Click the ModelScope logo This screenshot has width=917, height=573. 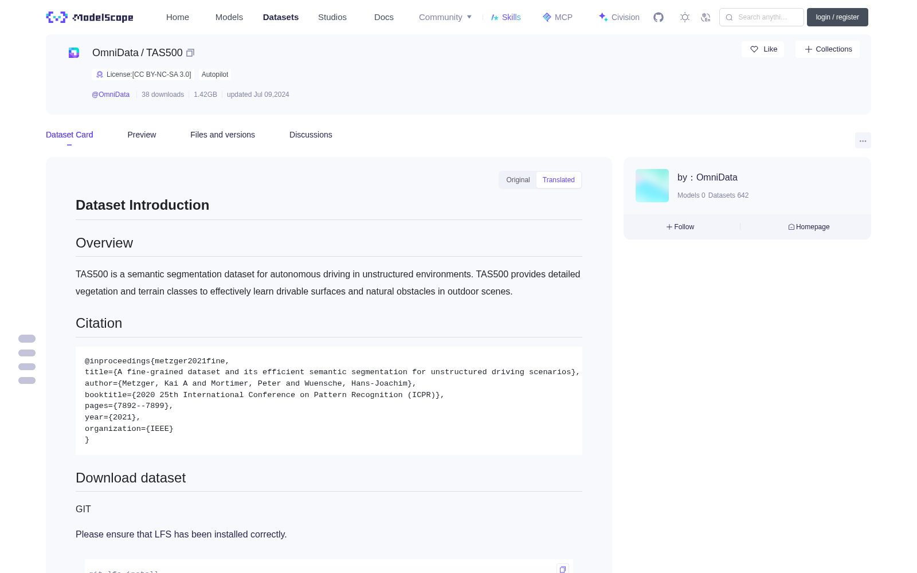click(89, 17)
